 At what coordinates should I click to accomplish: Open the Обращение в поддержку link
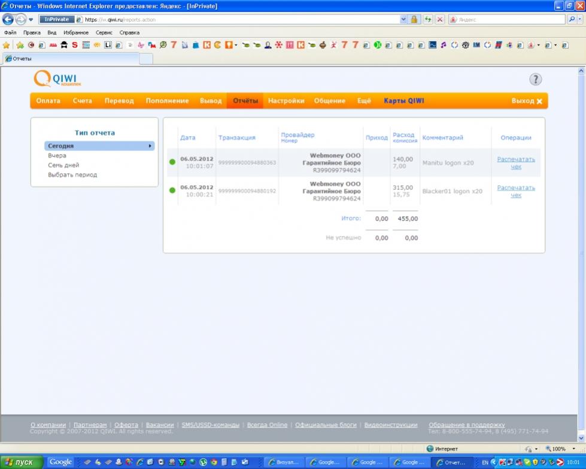click(466, 425)
